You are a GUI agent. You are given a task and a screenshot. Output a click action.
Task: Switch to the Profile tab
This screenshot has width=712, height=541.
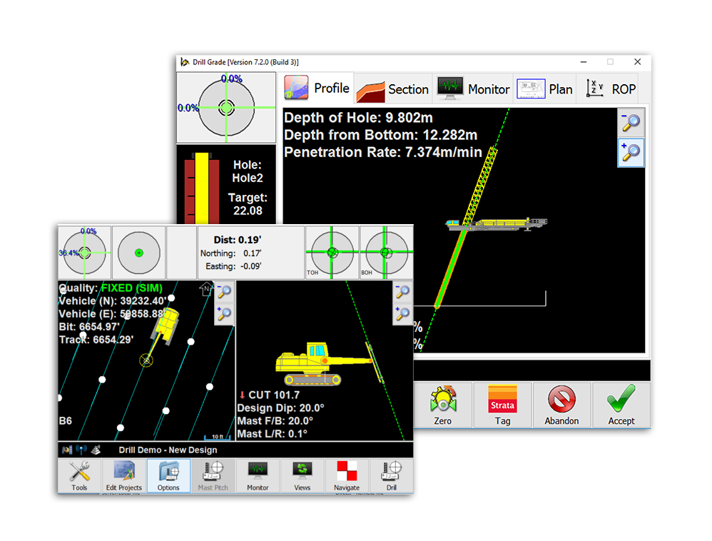coord(317,88)
